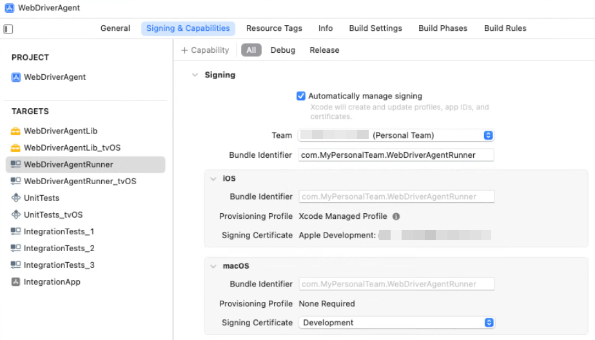Select the IntegrationTests_2 target icon
Viewport: 595px width, 340px height.
click(16, 249)
